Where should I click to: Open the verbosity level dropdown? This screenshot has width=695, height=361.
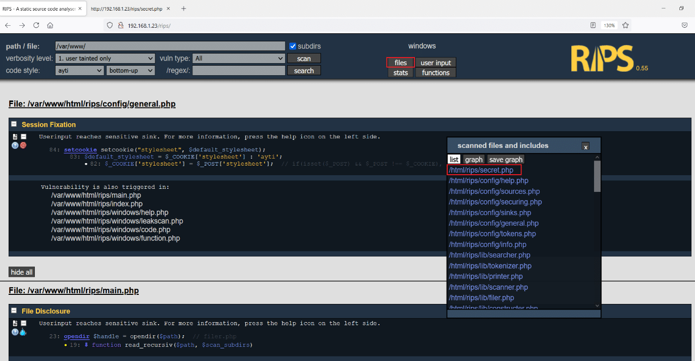click(105, 59)
